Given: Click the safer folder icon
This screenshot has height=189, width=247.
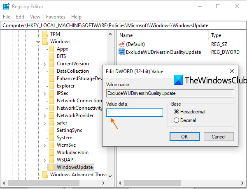Looking at the screenshot, I should click(x=51, y=123).
